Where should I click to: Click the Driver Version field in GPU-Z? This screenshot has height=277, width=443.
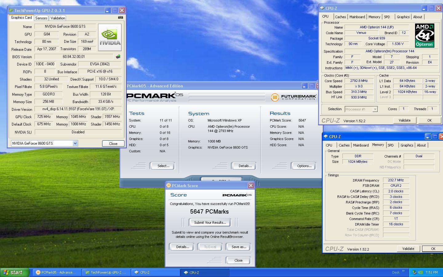(78, 109)
